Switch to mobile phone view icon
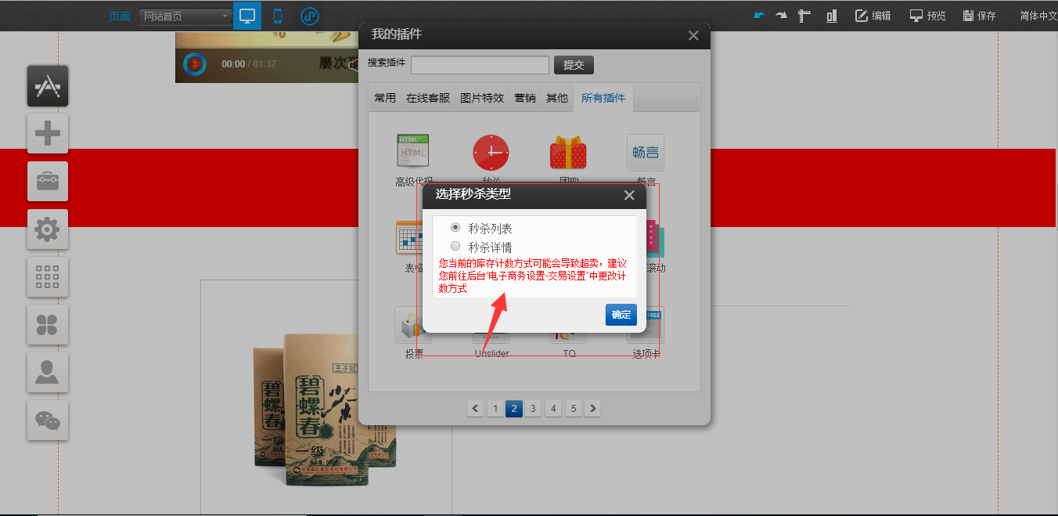Screen dimensions: 1058x516 (x=277, y=16)
